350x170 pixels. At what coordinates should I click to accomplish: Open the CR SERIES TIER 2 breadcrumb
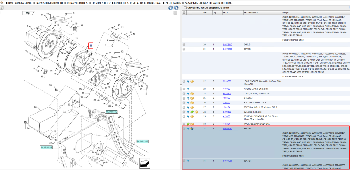point(101,4)
